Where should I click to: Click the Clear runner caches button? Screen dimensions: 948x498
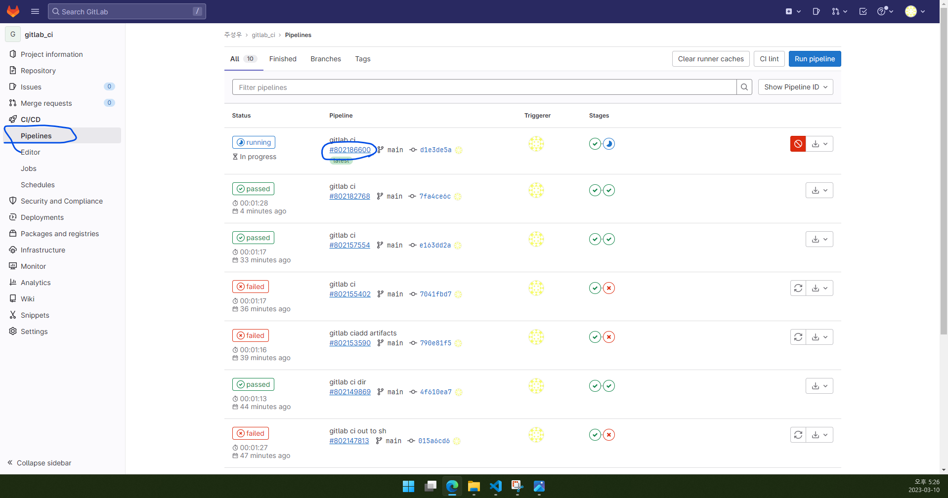pyautogui.click(x=711, y=59)
